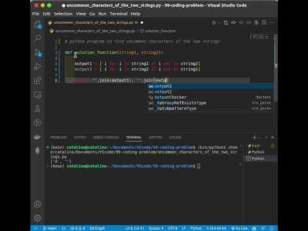Open the Go menu
This screenshot has width=308, height=231.
92,13
